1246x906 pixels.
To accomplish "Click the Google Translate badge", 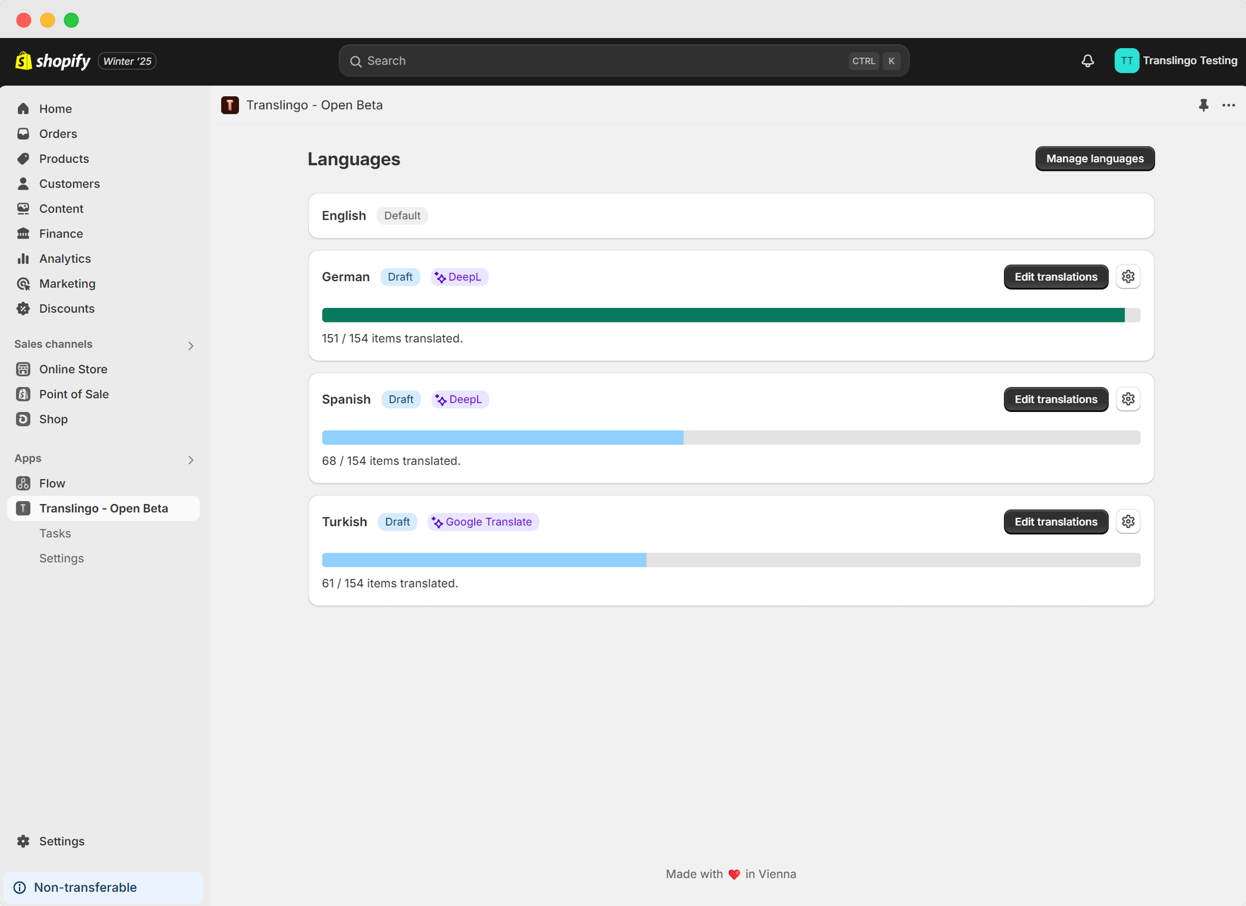I will (483, 521).
